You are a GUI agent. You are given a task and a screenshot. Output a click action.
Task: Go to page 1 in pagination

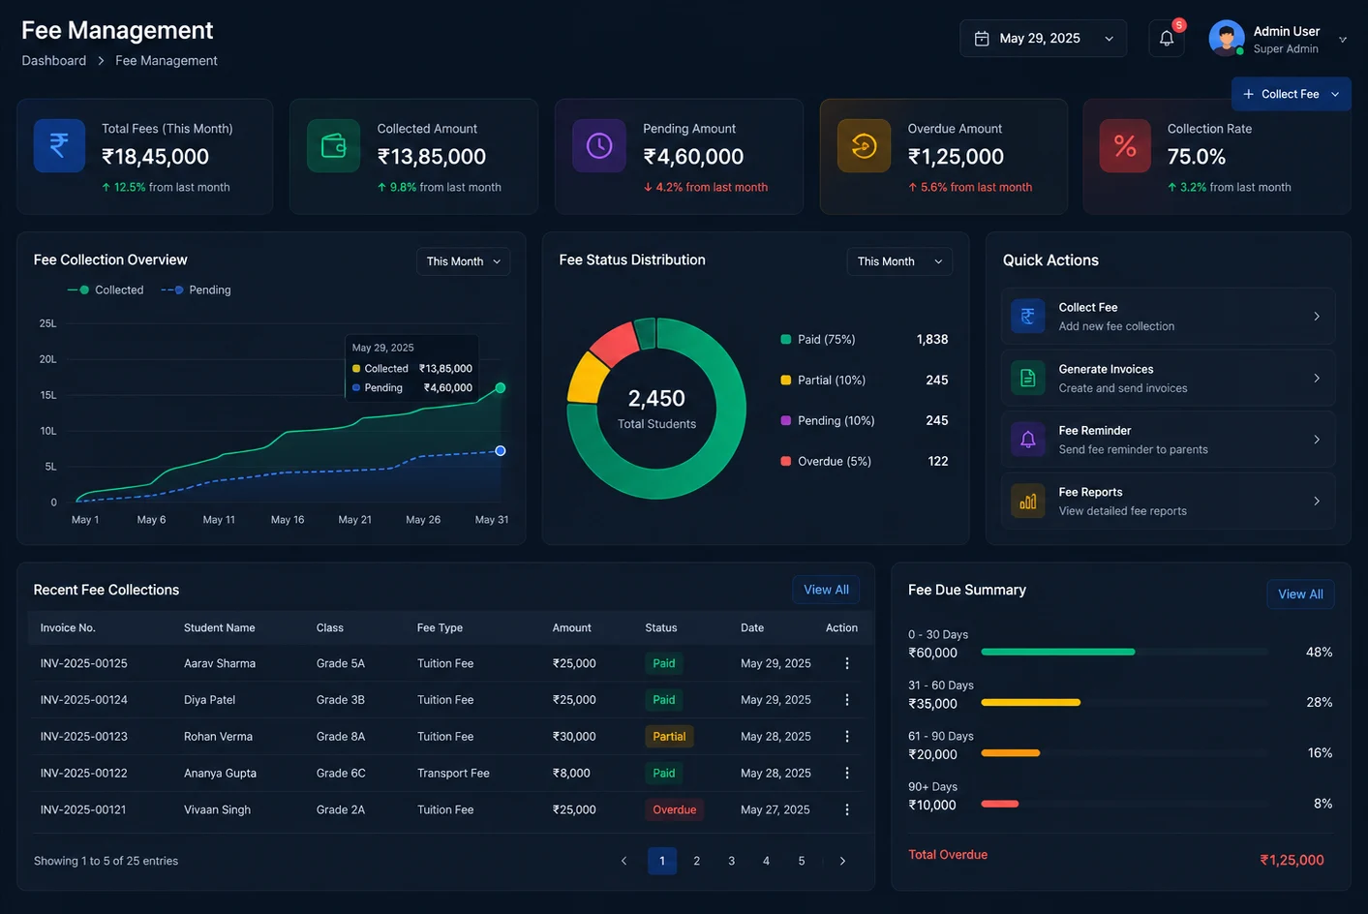point(662,861)
